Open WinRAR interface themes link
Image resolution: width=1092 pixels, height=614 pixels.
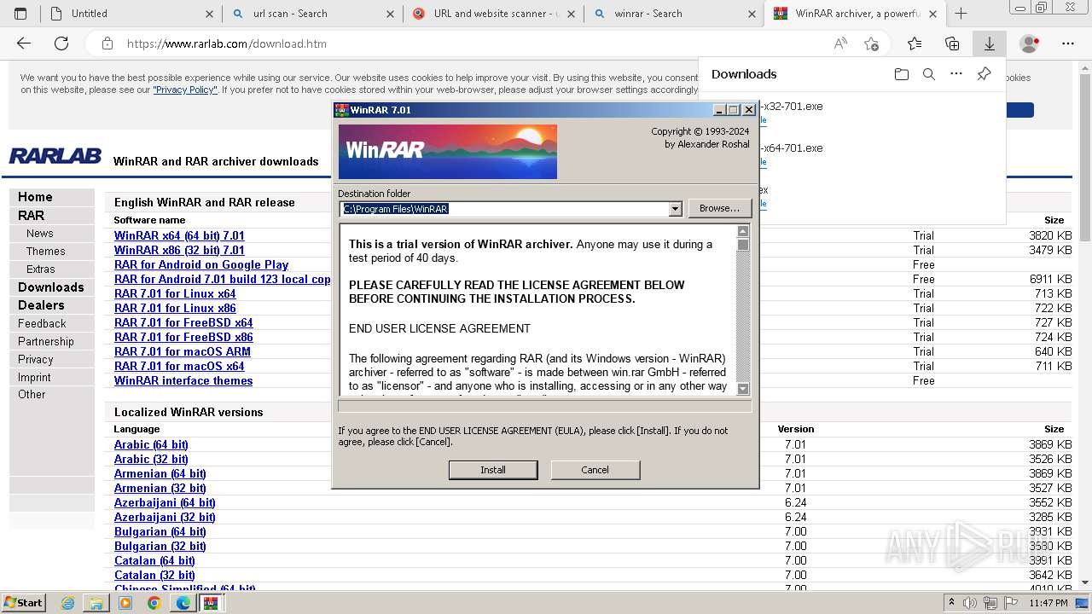[183, 380]
